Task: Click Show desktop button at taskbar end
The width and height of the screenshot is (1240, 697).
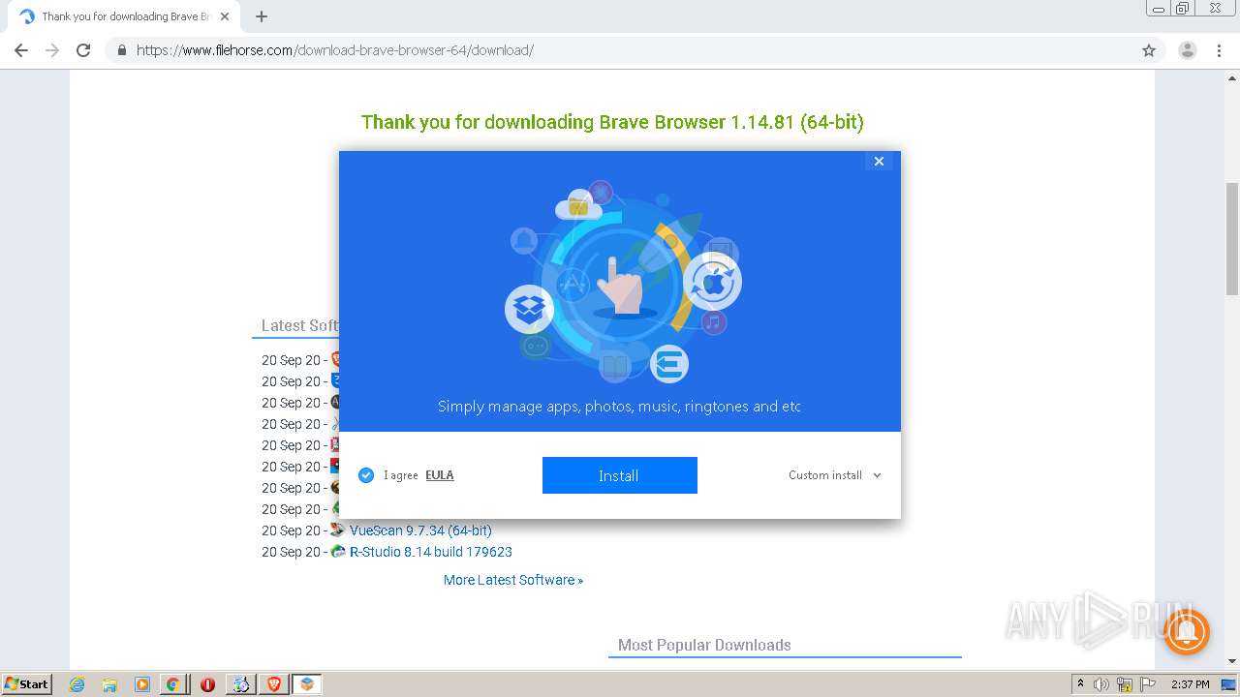Action: (x=1230, y=684)
